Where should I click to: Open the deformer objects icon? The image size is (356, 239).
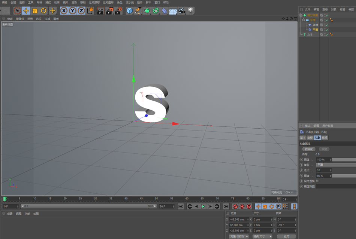[165, 10]
